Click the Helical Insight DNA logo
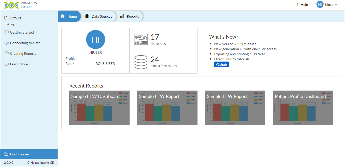Screen dimensions: 345x167 coord(11,5)
